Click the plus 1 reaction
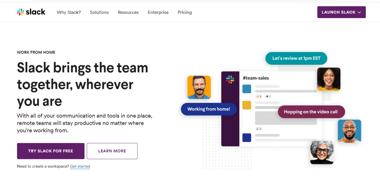 click(x=268, y=96)
